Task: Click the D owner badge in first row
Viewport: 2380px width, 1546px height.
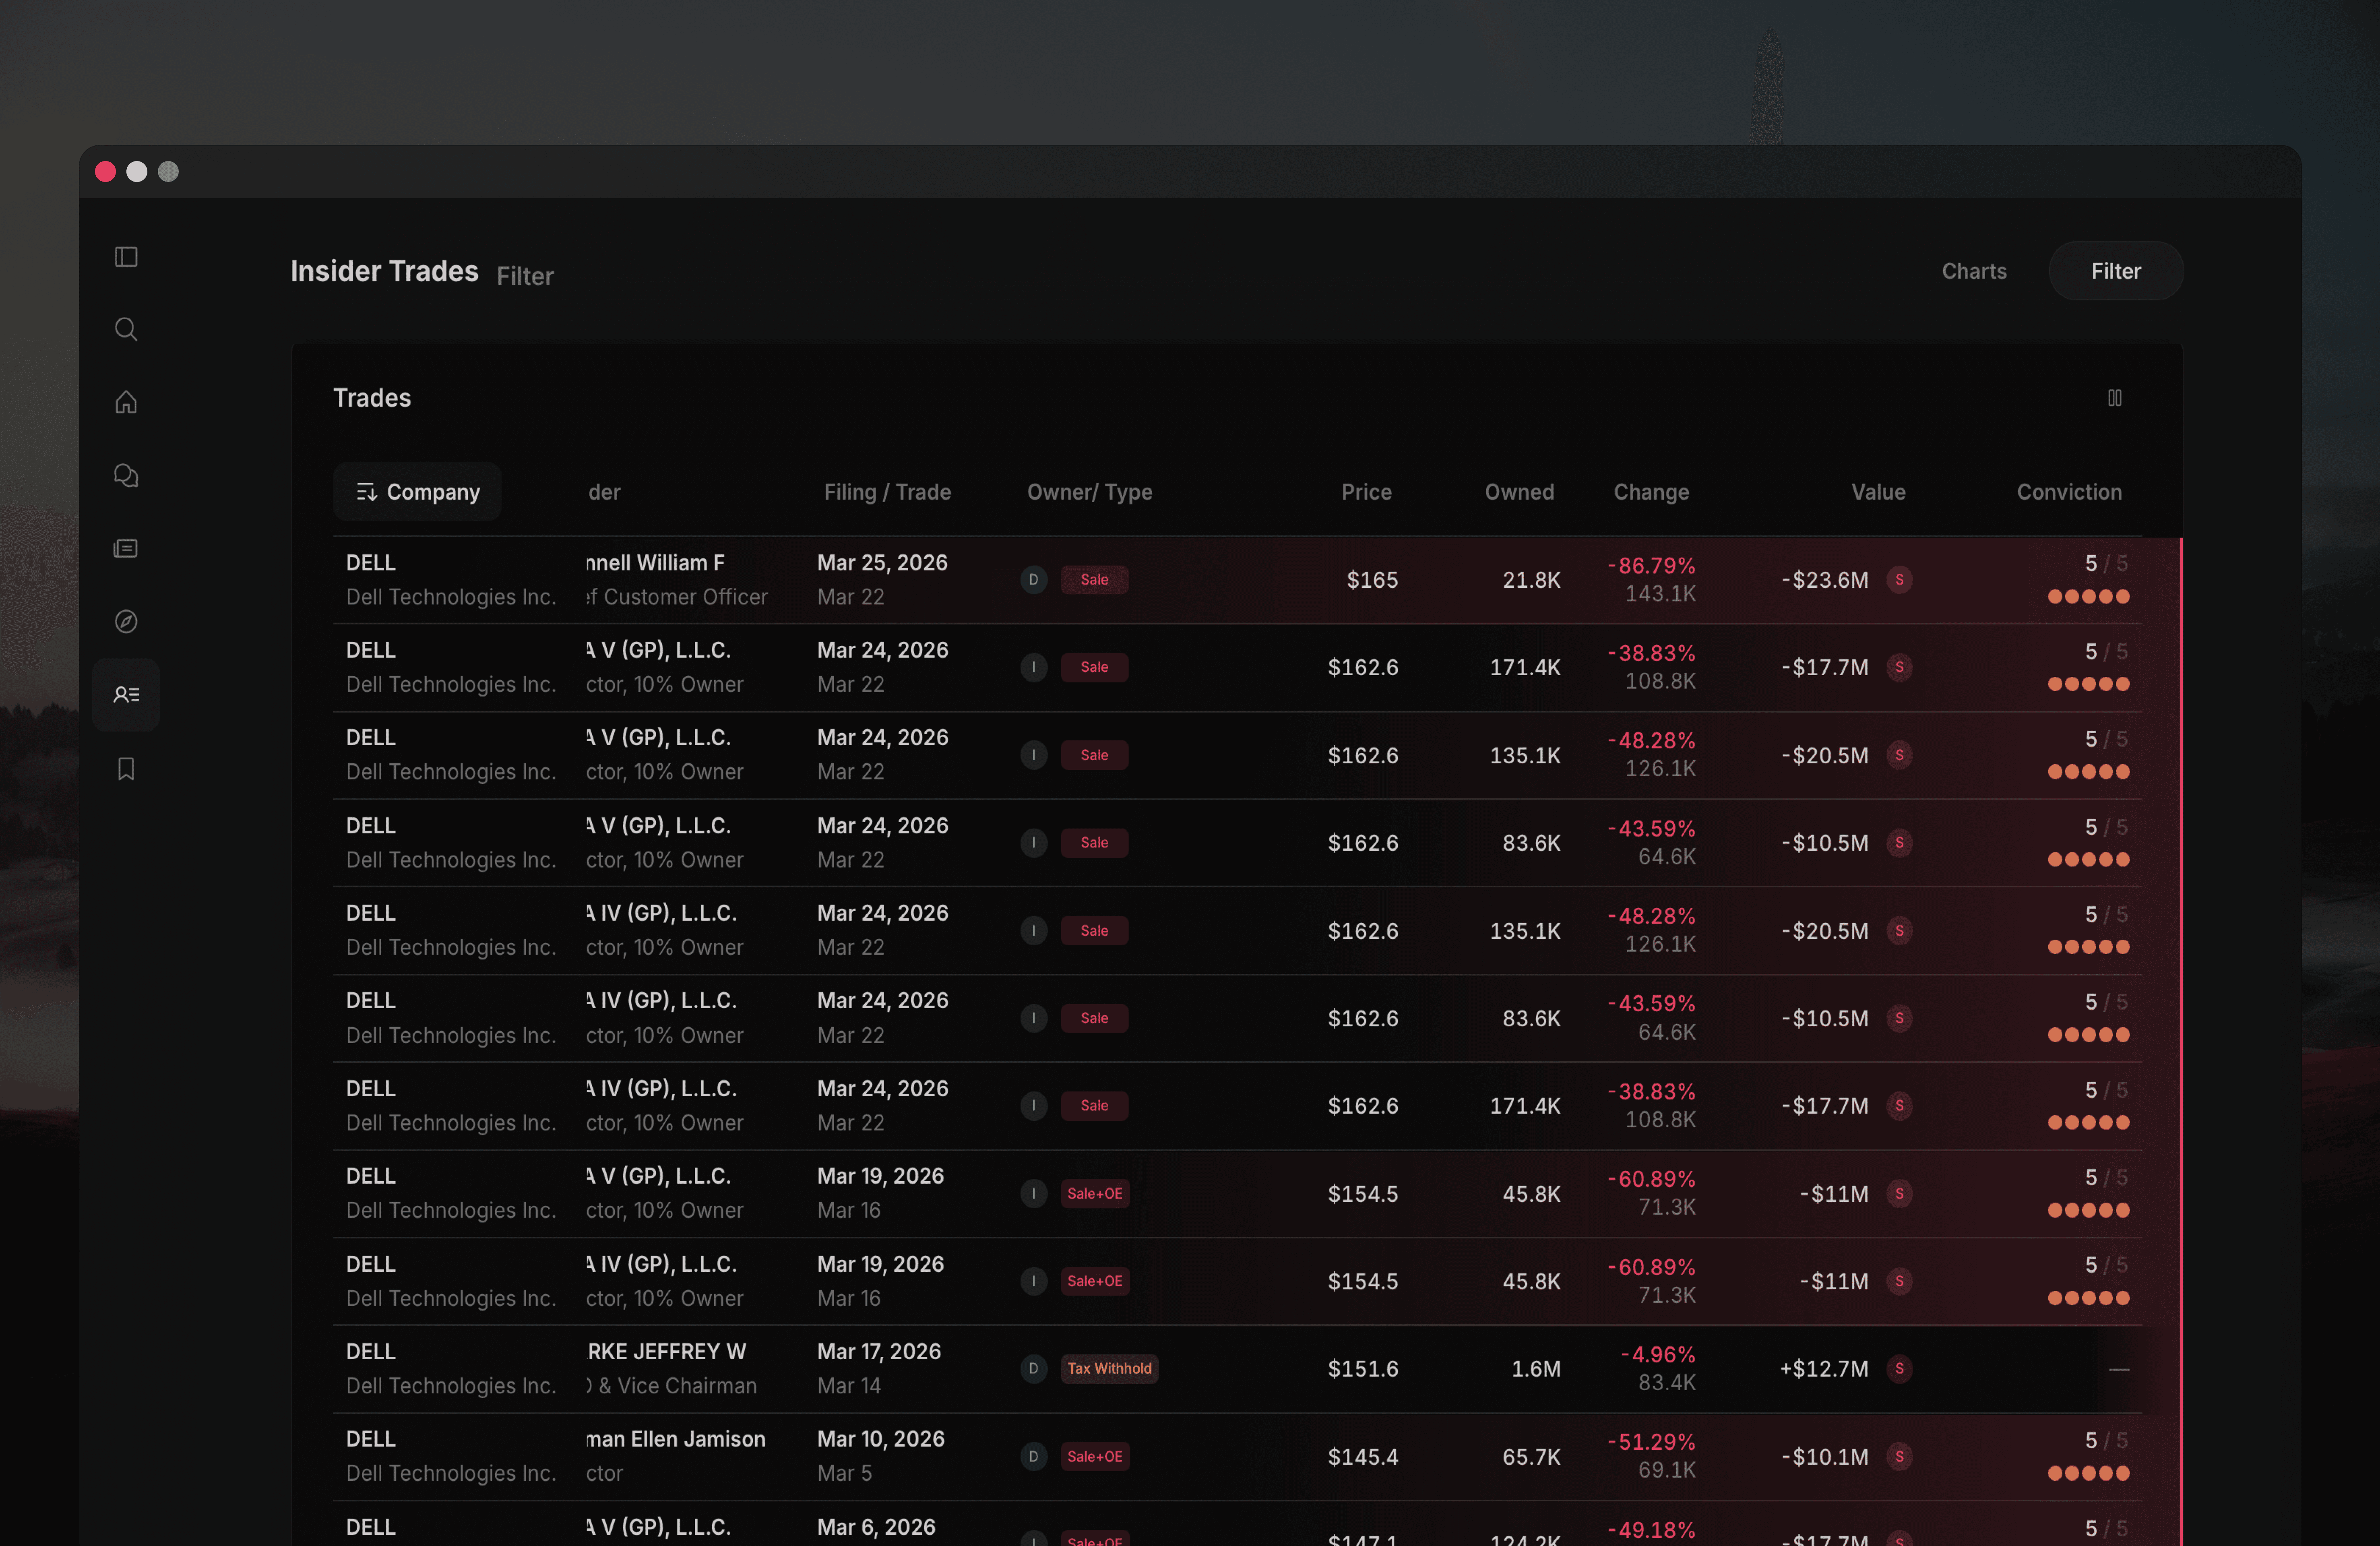Action: [x=1033, y=580]
